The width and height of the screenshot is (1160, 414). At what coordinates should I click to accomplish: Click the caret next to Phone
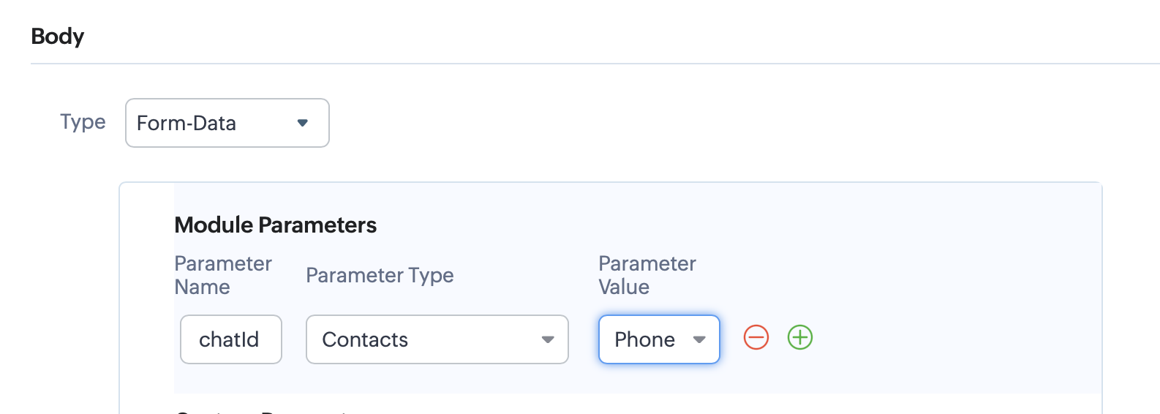click(699, 339)
